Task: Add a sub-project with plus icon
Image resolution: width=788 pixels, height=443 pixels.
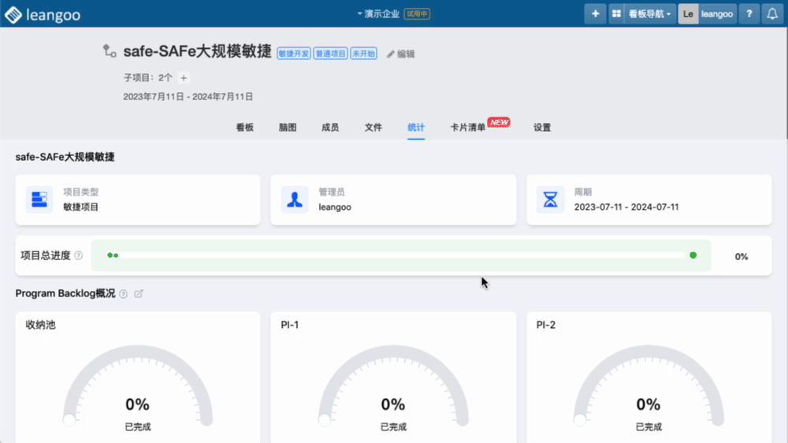Action: pyautogui.click(x=184, y=78)
